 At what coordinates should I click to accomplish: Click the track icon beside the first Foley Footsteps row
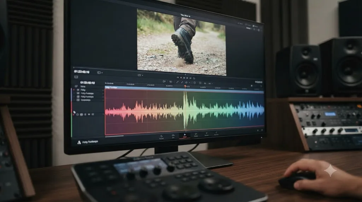78,93
